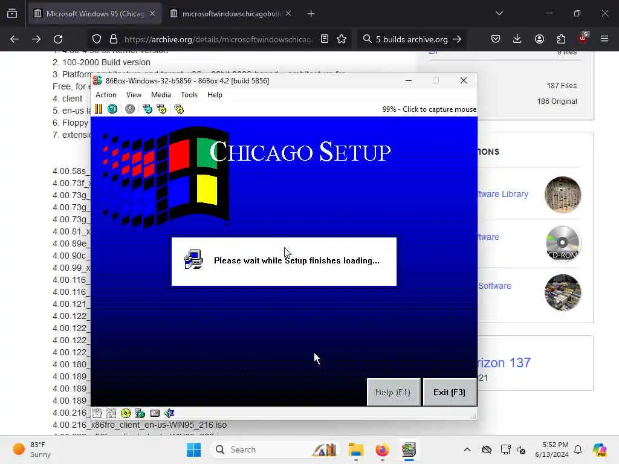The width and height of the screenshot is (619, 464).
Task: Pause emulation with the 86Box pause icon
Action: pyautogui.click(x=99, y=109)
